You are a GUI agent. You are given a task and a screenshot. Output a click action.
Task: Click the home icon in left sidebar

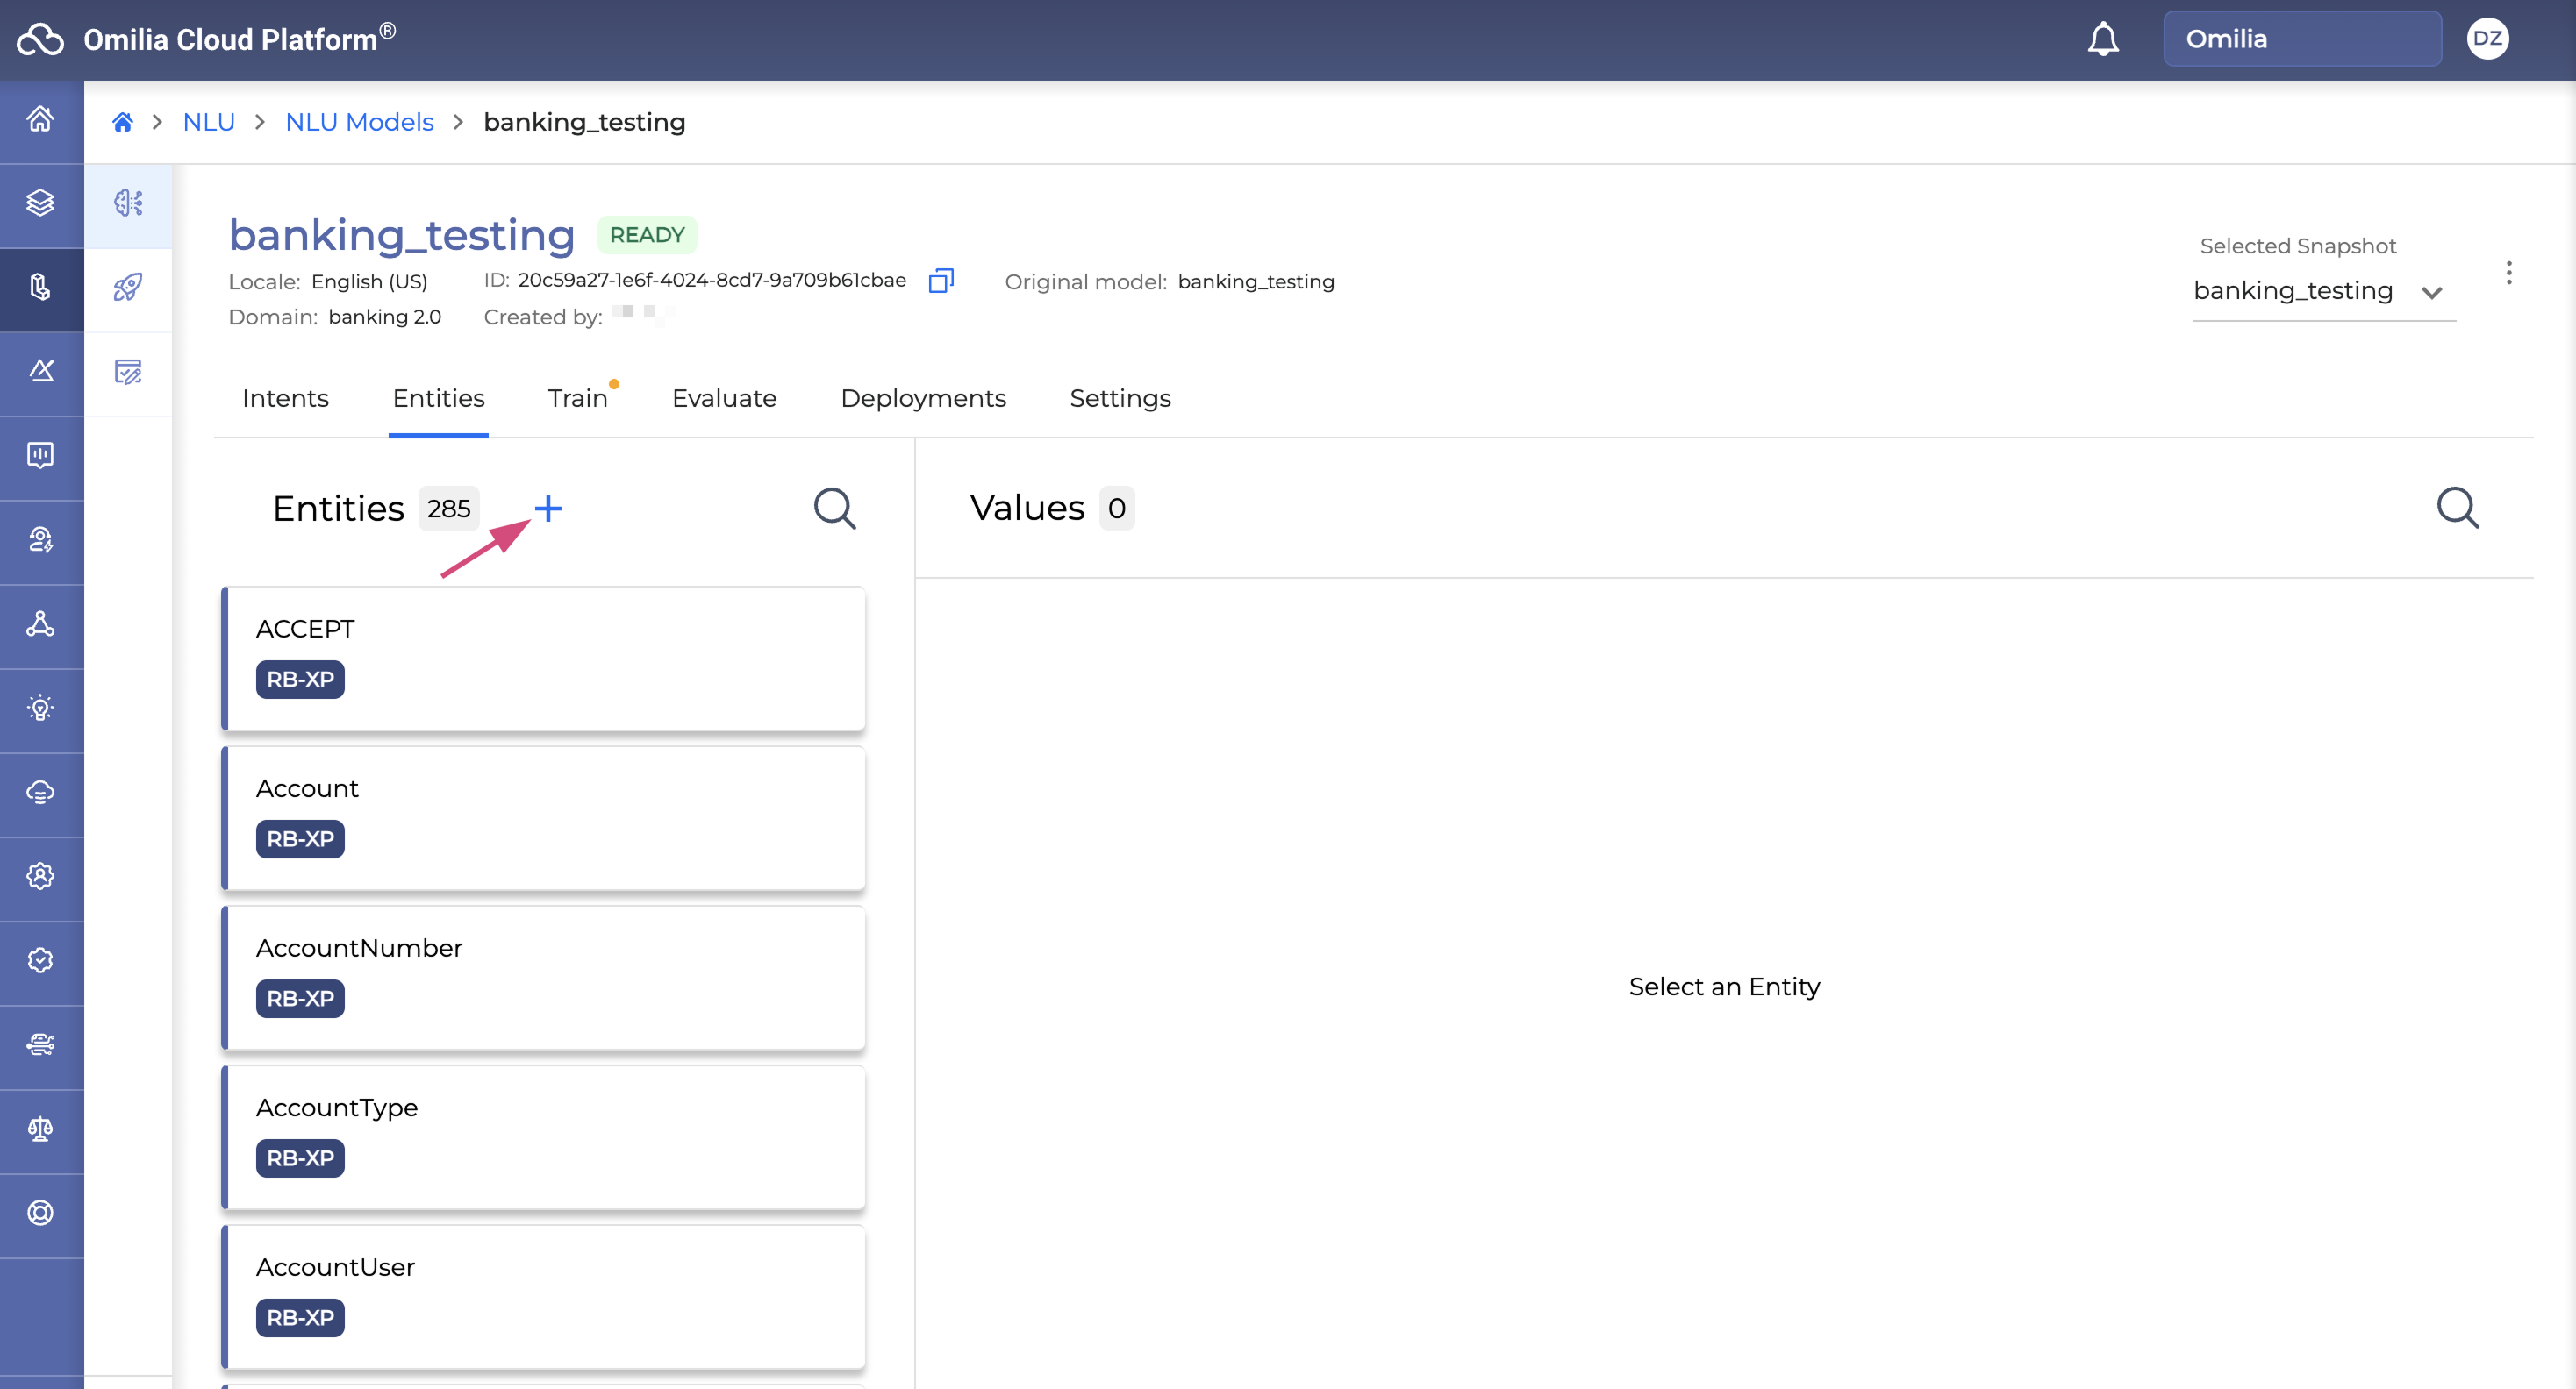[40, 120]
